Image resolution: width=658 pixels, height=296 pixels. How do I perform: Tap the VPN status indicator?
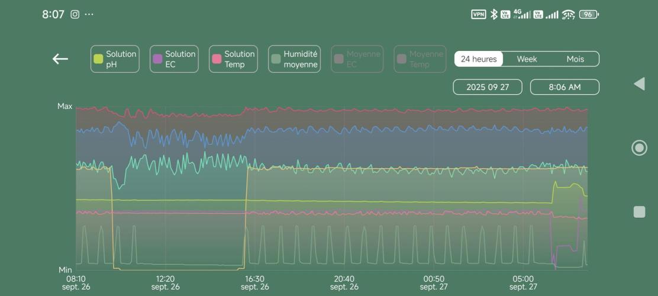[x=478, y=14]
